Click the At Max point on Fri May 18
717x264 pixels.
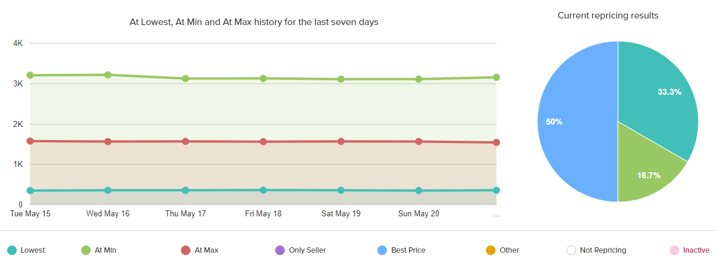[x=263, y=142]
